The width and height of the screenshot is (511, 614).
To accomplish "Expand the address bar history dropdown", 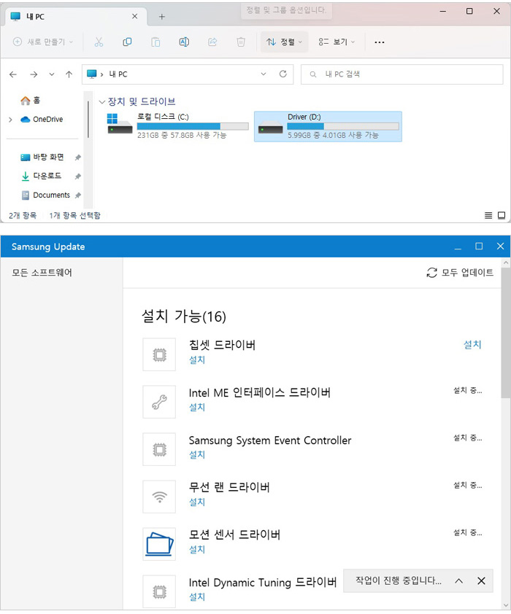I will tap(264, 74).
